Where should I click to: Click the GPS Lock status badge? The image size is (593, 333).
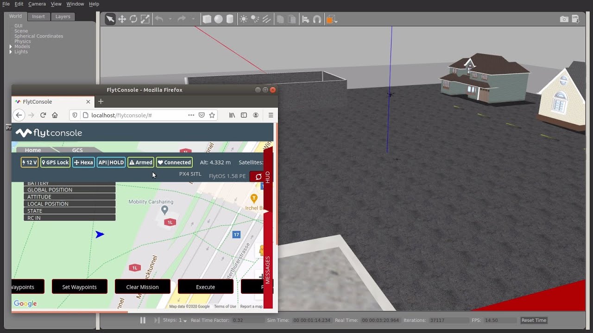click(x=55, y=162)
